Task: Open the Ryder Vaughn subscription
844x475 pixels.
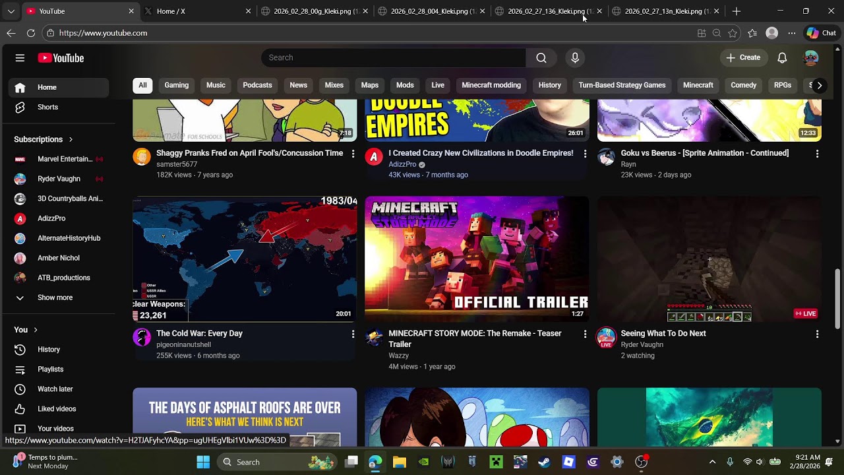Action: click(59, 179)
